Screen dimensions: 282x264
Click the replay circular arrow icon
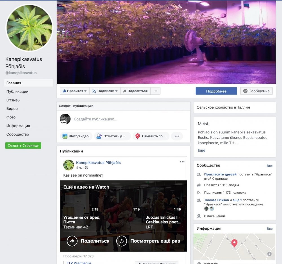click(122, 241)
